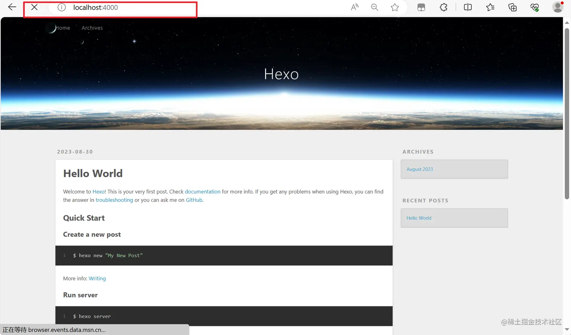The width and height of the screenshot is (571, 335).
Task: Go to the Home menu item
Action: [x=63, y=28]
